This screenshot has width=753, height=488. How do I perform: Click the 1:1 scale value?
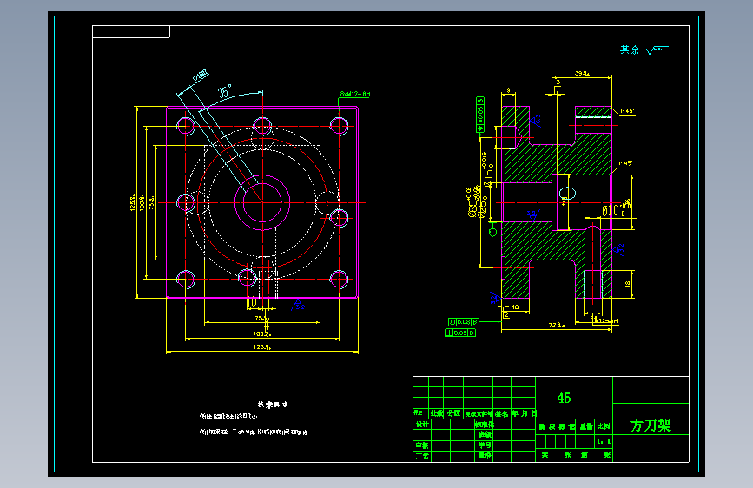604,441
